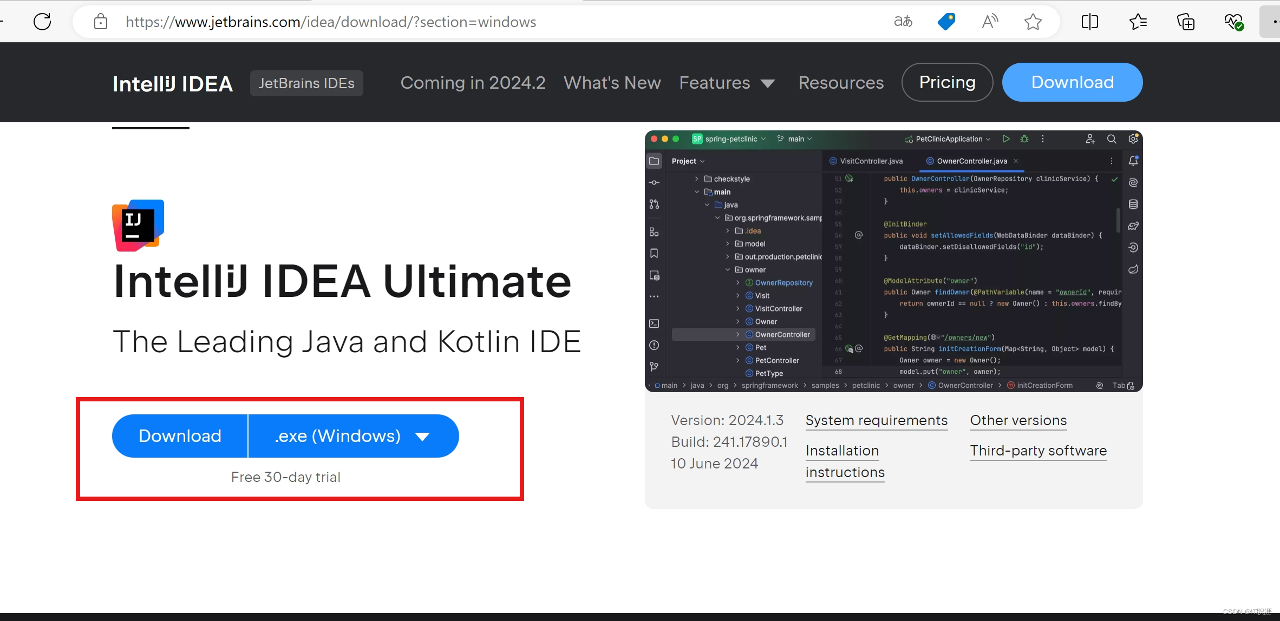Open the Bookmarks panel

(x=654, y=253)
